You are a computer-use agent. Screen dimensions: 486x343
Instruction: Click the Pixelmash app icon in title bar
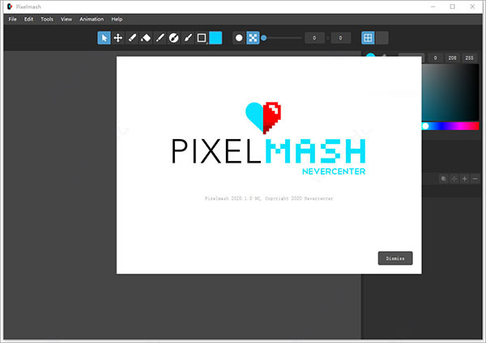[x=10, y=6]
